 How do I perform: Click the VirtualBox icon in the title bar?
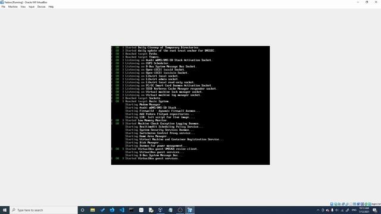[2, 2]
